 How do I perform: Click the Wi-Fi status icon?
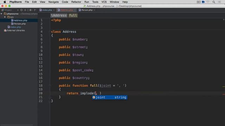[x=208, y=2]
